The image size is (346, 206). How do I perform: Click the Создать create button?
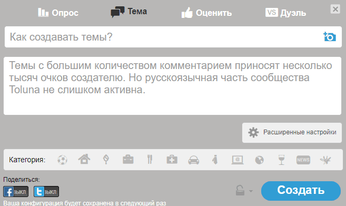pos(301,191)
